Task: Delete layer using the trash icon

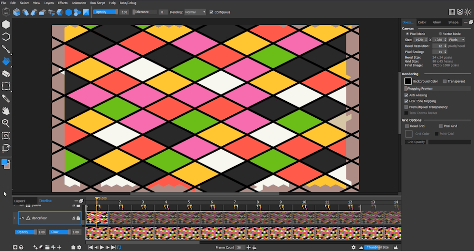Action: click(73, 247)
